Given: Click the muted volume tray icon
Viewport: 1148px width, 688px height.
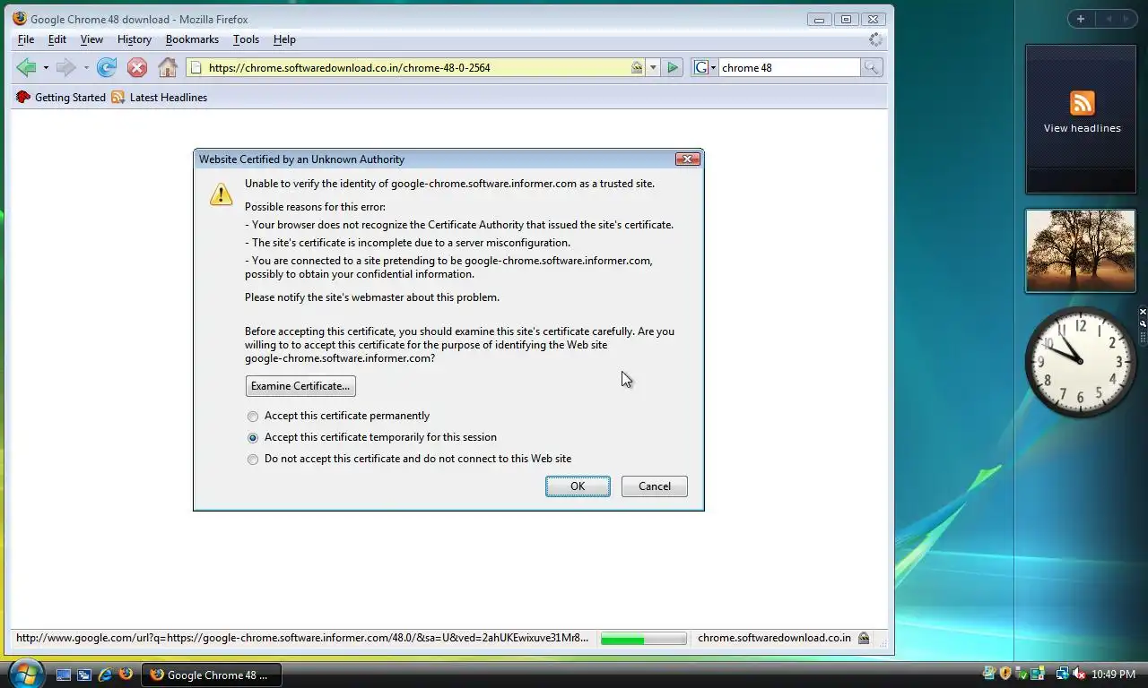Looking at the screenshot, I should pyautogui.click(x=1079, y=674).
